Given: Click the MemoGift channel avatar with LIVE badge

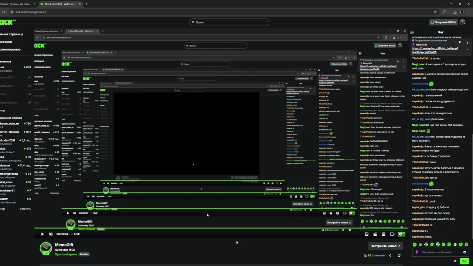Looking at the screenshot, I should [46, 248].
